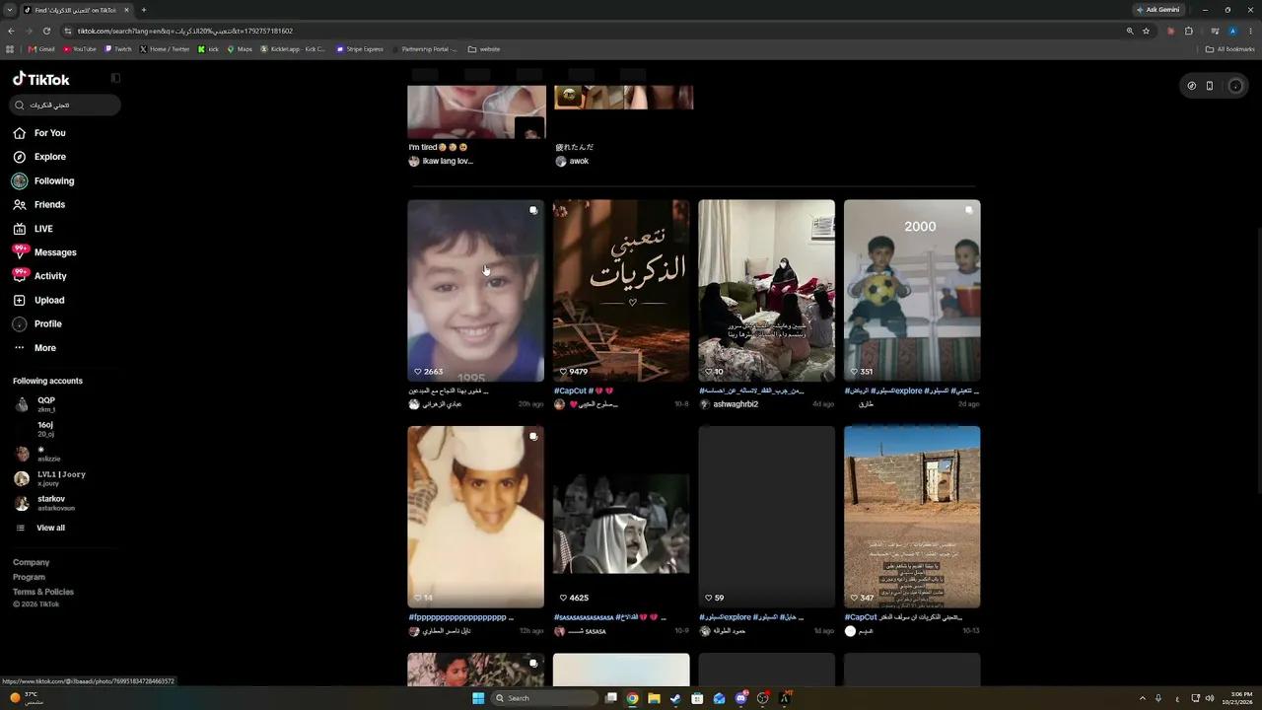
Task: Open your Profile avatar icon
Action: tap(20, 324)
